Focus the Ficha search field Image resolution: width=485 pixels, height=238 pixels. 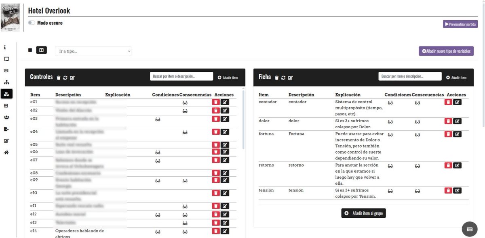tap(410, 76)
